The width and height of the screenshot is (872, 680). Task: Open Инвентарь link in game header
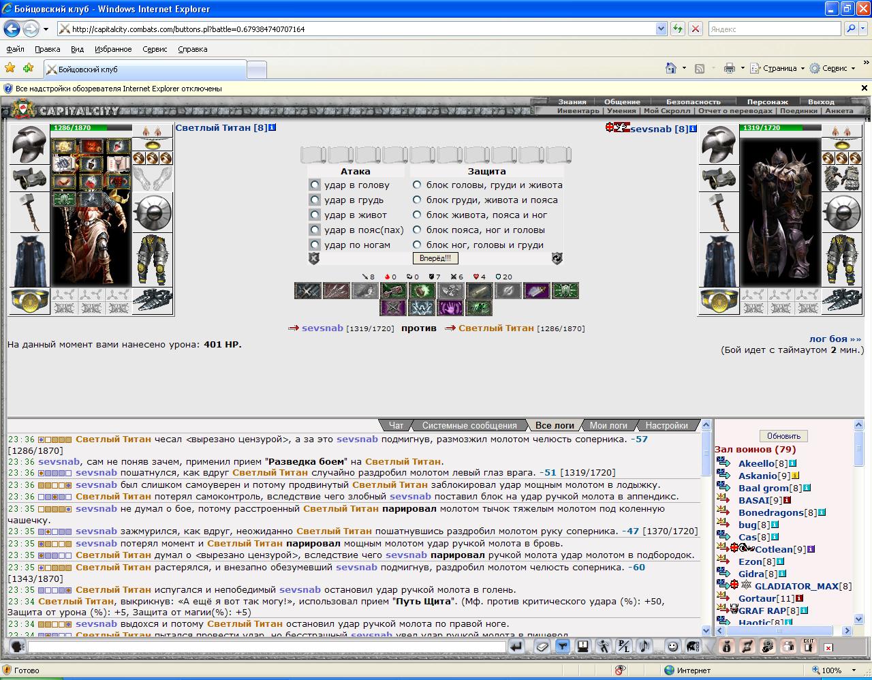coord(578,110)
